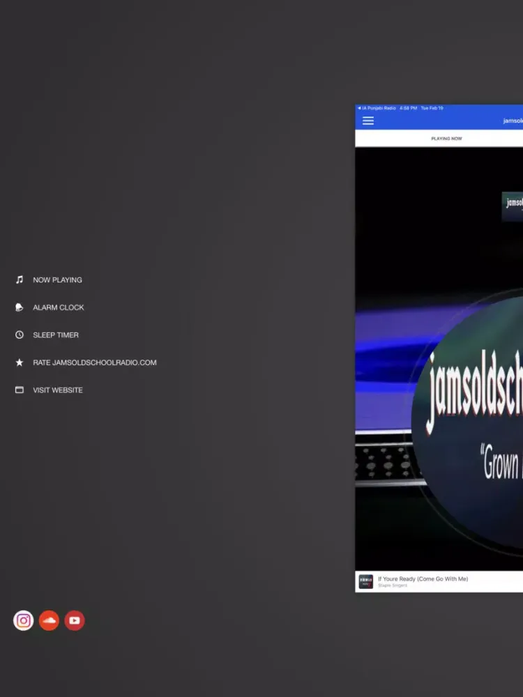
Task: Click the music note icon
Action: (x=19, y=279)
